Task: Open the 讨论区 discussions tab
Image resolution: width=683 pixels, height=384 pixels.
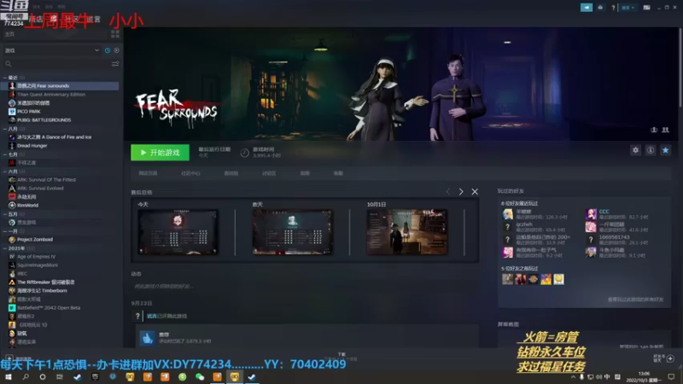Action: (269, 173)
